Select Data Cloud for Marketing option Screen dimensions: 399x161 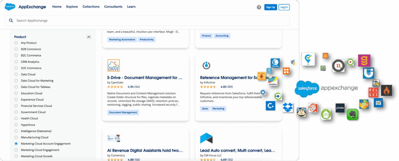click(x=16, y=81)
